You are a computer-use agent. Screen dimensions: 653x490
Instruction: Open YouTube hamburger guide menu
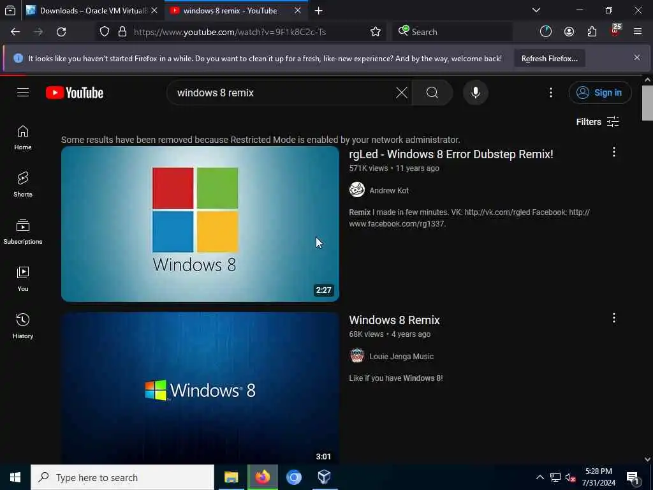[x=23, y=92]
